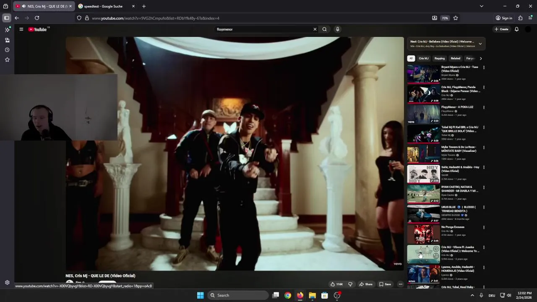This screenshot has width=537, height=302.
Task: Switch to speedtest Google Suche tab
Action: coord(104,6)
